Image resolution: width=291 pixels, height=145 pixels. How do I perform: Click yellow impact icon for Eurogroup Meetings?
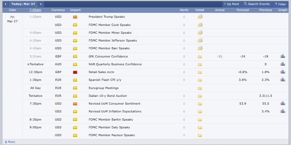75,88
